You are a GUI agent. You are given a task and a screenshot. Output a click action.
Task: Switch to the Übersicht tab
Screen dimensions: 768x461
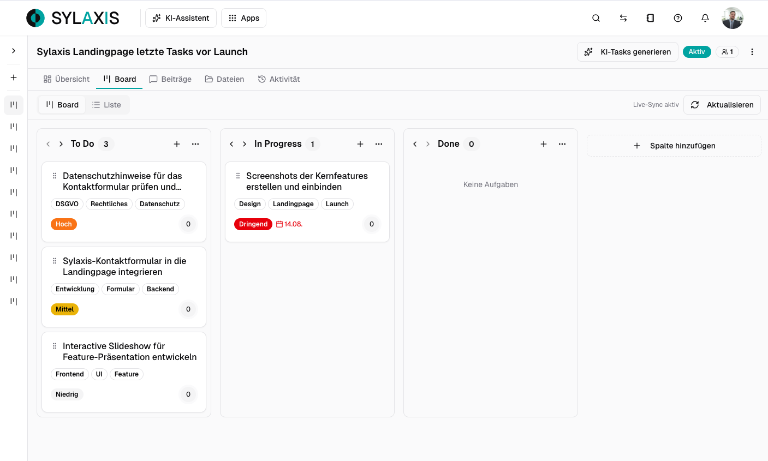point(67,79)
